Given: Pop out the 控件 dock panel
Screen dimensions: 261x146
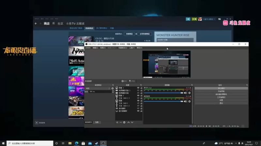Looking at the screenshot, I should pos(247,85).
